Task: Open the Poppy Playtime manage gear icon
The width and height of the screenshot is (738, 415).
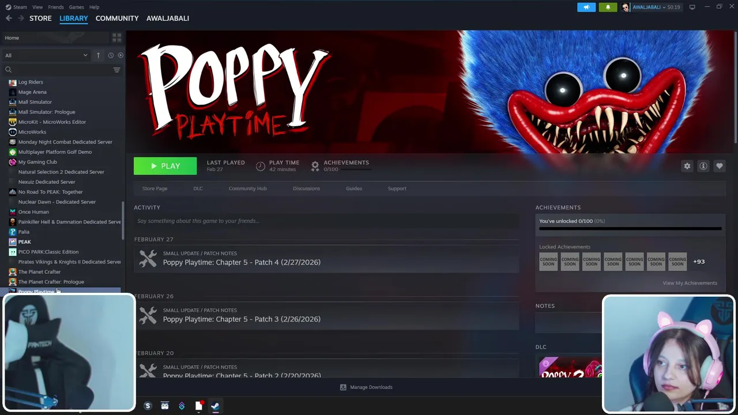Action: (x=687, y=166)
